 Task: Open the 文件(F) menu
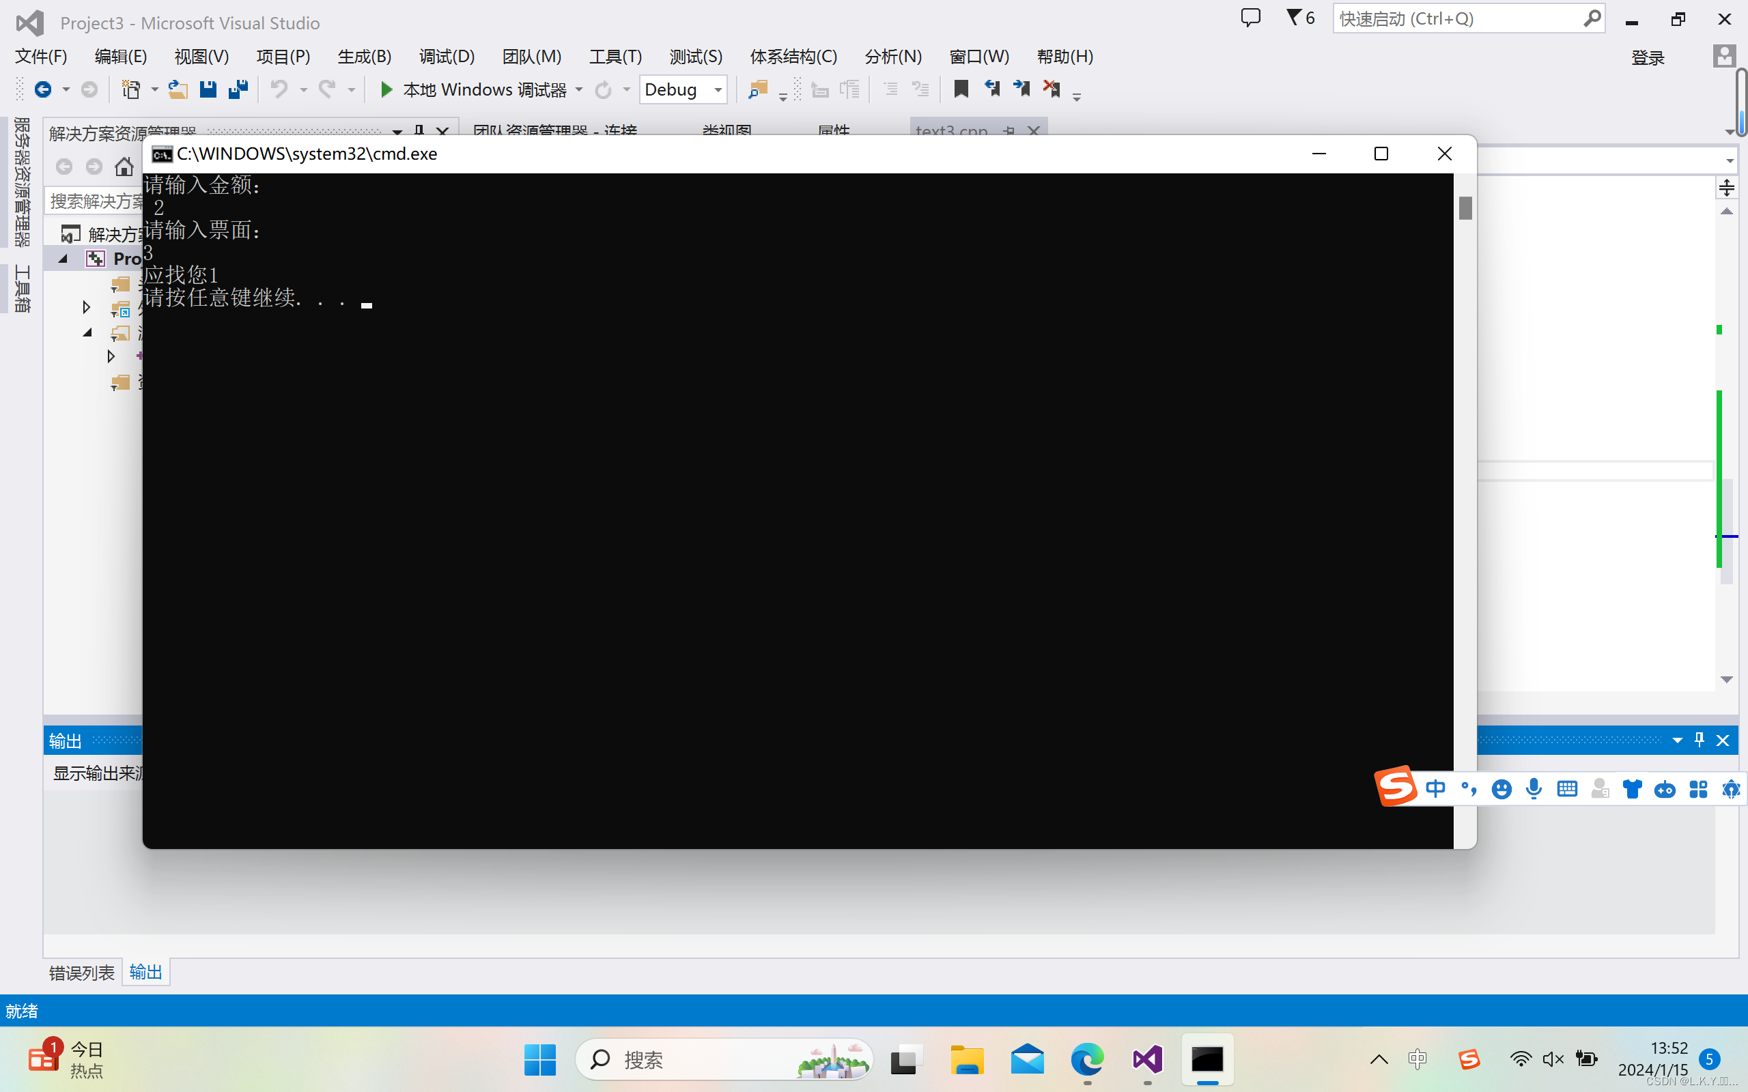point(41,57)
